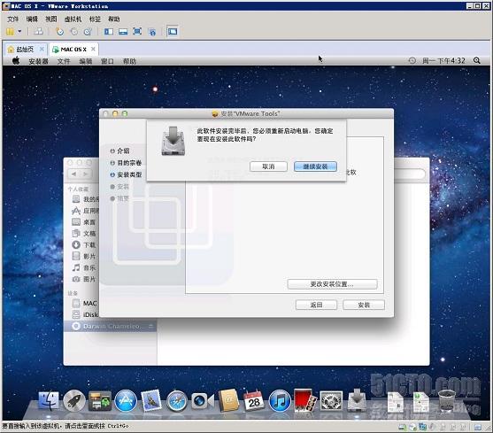Click the show sidebar toolbar icon

pyautogui.click(x=109, y=32)
